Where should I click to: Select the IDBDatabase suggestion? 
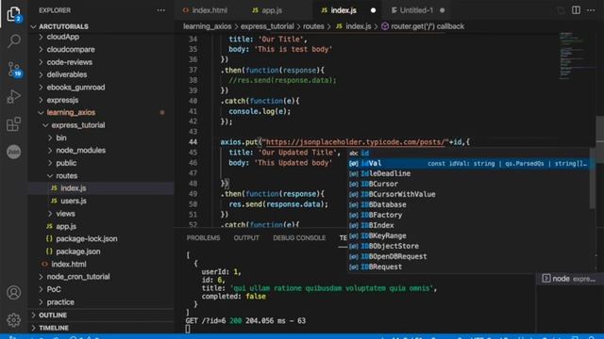click(468, 205)
